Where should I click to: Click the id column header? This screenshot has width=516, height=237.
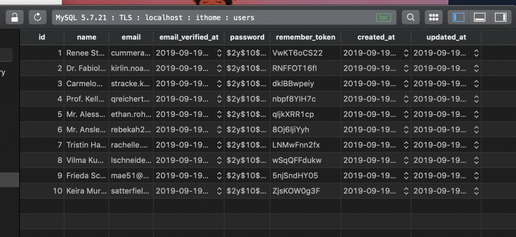pos(42,37)
